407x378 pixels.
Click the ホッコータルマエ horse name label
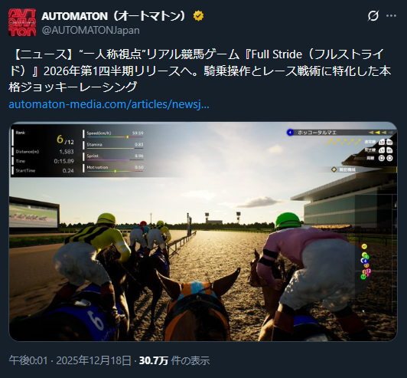[x=317, y=133]
